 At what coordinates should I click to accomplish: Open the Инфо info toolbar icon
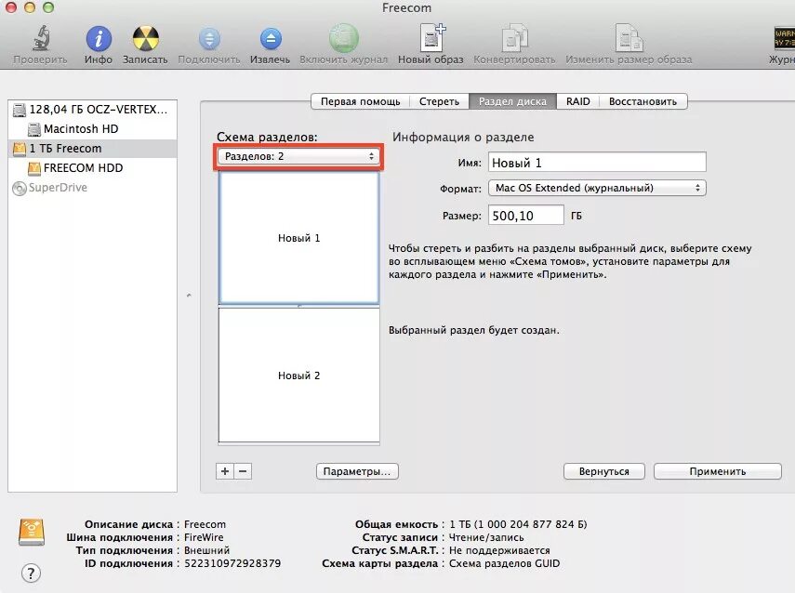coord(99,38)
